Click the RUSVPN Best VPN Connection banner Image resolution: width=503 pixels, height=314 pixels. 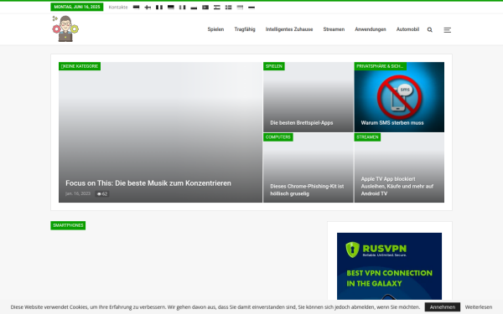[x=389, y=266]
